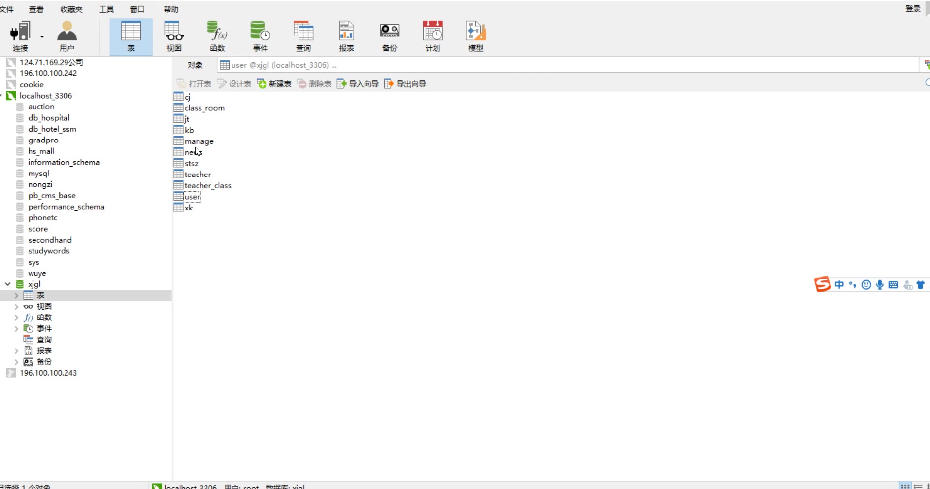This screenshot has width=930, height=489.
Task: Open the Tools (工具) menu
Action: [x=106, y=9]
